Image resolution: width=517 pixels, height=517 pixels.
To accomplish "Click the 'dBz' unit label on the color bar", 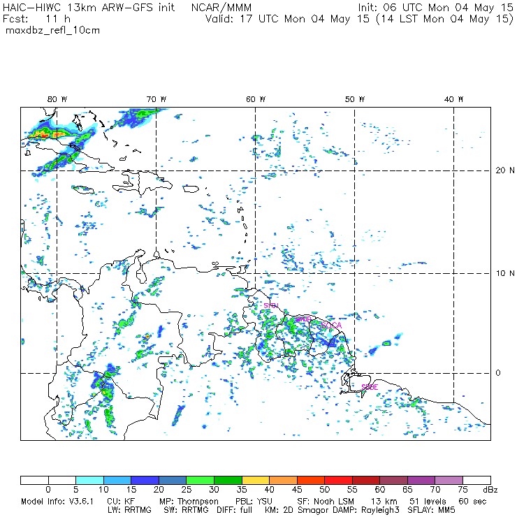I will pyautogui.click(x=490, y=490).
